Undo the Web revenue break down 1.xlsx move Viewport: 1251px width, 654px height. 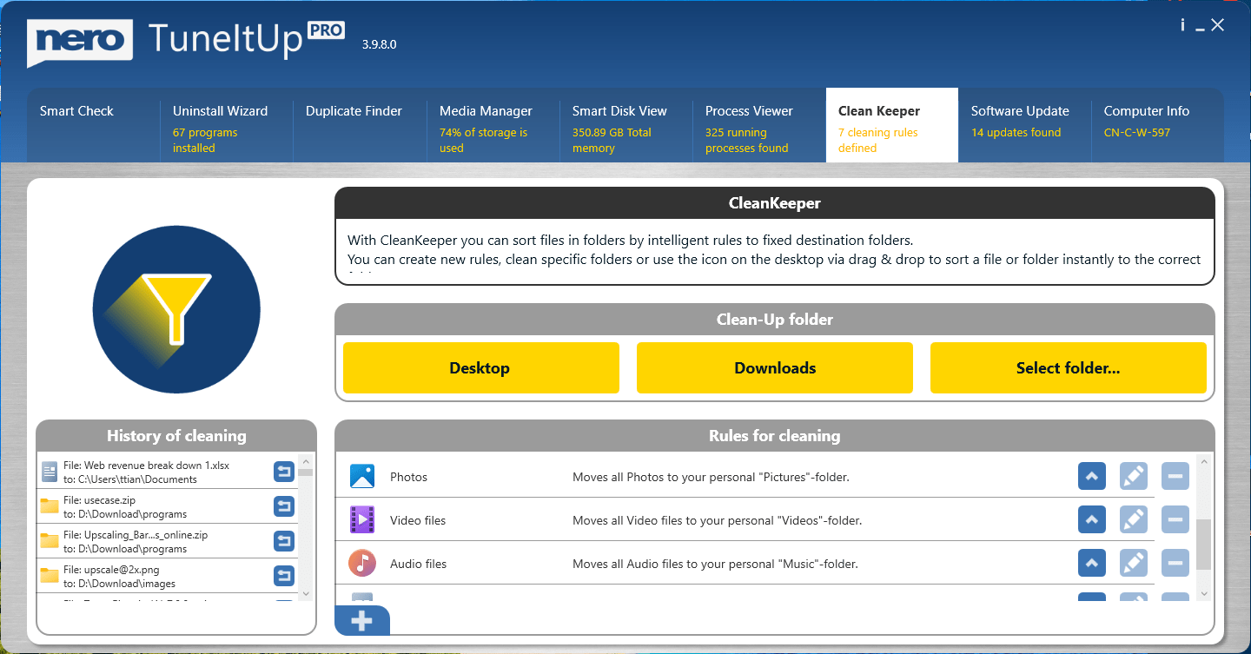(284, 471)
